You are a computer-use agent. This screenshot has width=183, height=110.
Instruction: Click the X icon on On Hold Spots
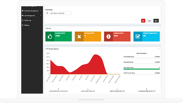[79, 37]
